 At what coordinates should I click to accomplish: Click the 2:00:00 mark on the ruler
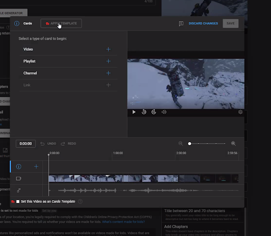[x=181, y=153]
